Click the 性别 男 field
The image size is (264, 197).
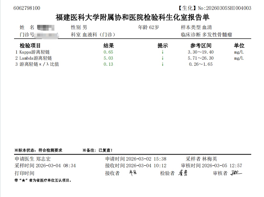pyautogui.click(x=79, y=27)
